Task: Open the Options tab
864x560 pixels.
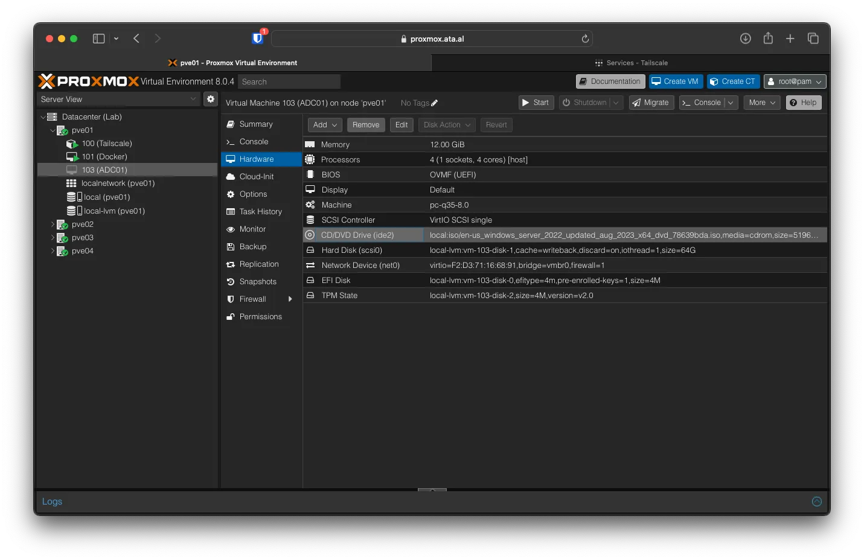Action: tap(261, 194)
